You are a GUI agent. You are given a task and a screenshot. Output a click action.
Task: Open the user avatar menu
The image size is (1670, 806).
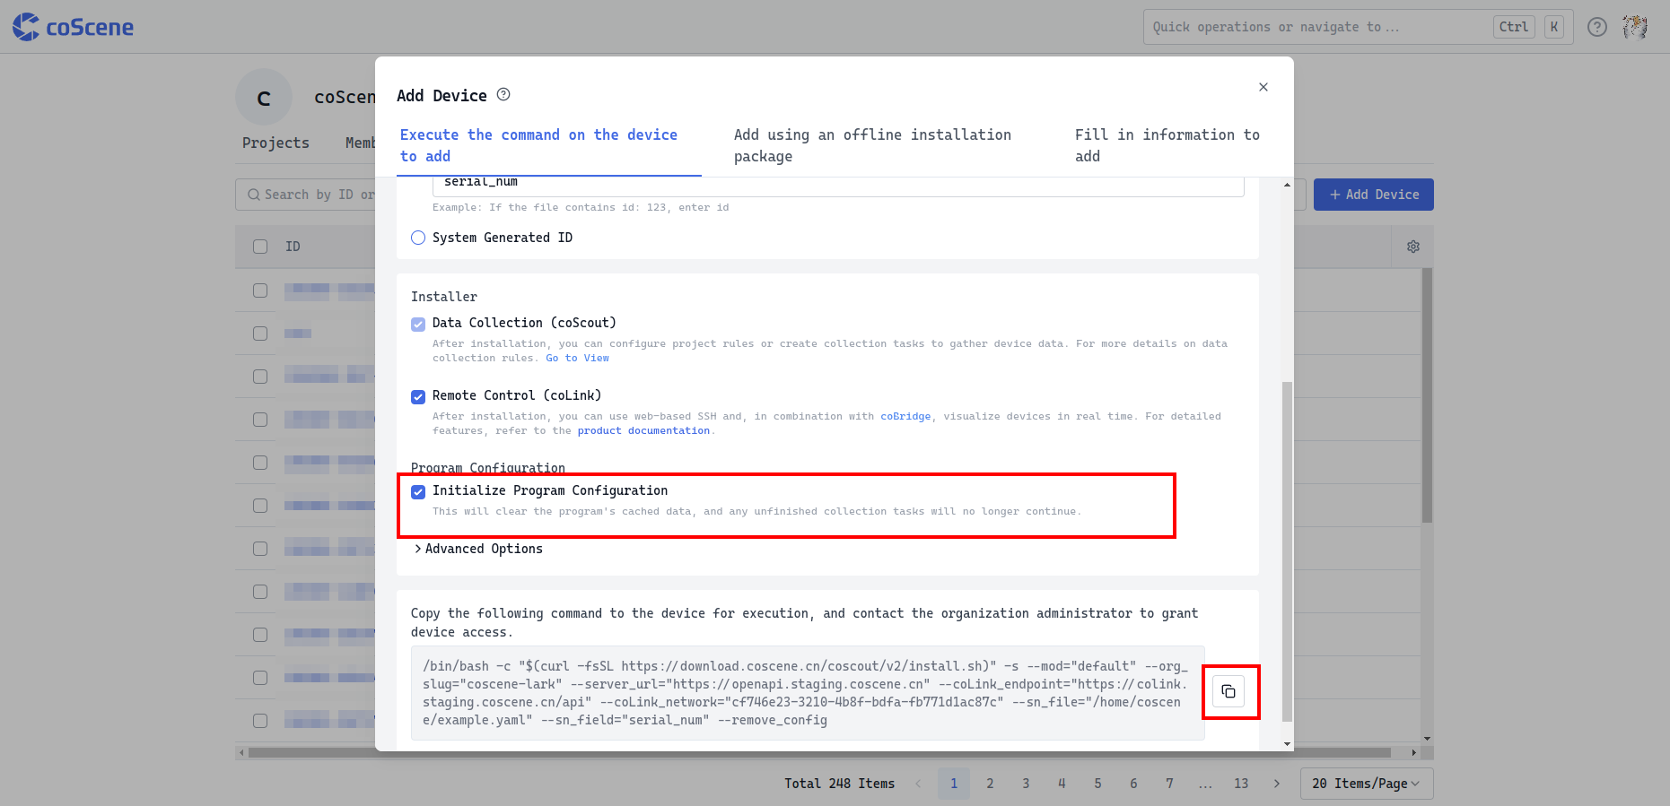1635,27
